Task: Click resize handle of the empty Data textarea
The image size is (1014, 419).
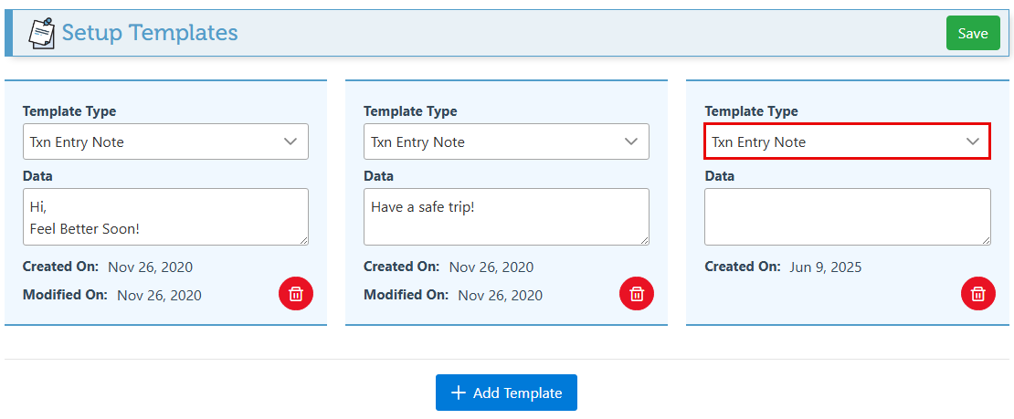Action: pos(985,240)
